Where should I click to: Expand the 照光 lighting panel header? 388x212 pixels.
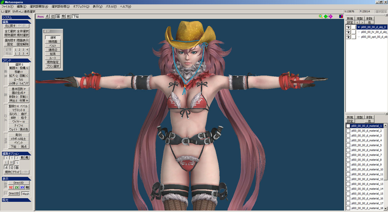(16, 200)
